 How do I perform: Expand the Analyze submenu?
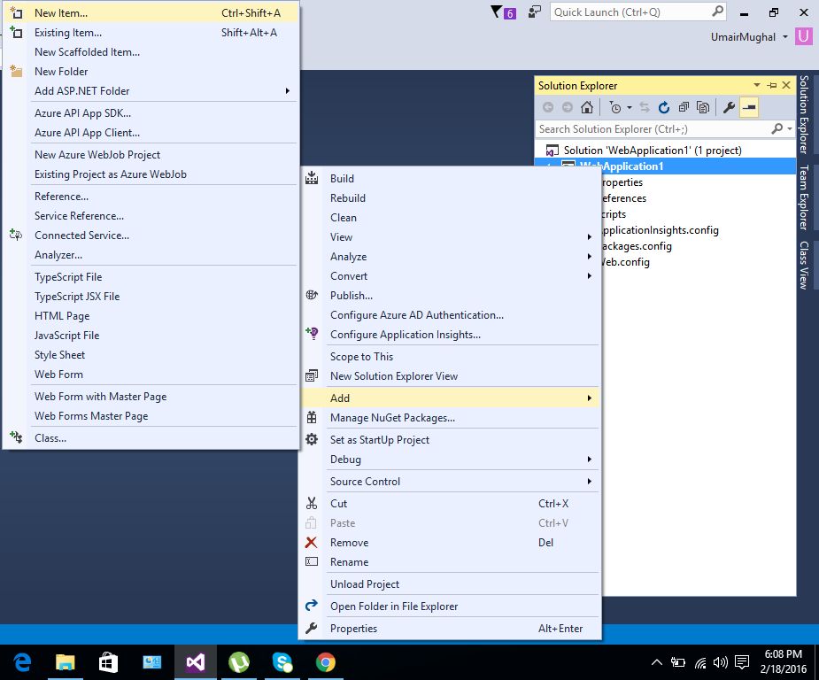click(450, 257)
